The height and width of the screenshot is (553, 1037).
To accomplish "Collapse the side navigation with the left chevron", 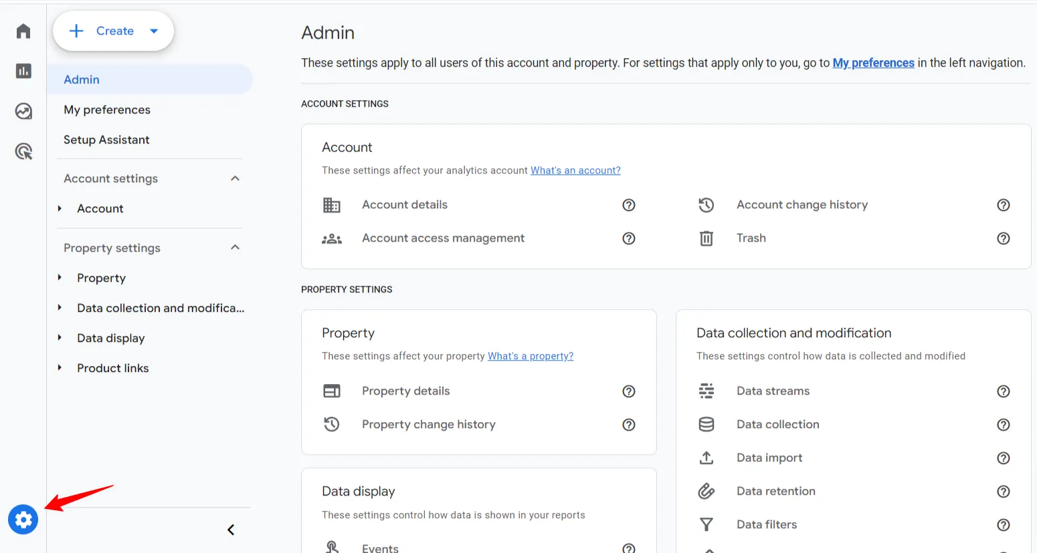I will 231,530.
